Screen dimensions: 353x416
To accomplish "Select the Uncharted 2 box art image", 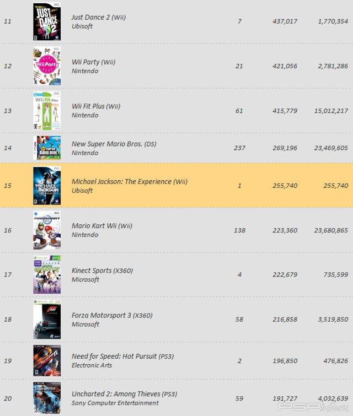I will 46,398.
